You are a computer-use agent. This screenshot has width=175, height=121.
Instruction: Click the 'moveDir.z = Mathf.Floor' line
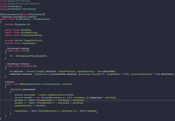[49, 103]
